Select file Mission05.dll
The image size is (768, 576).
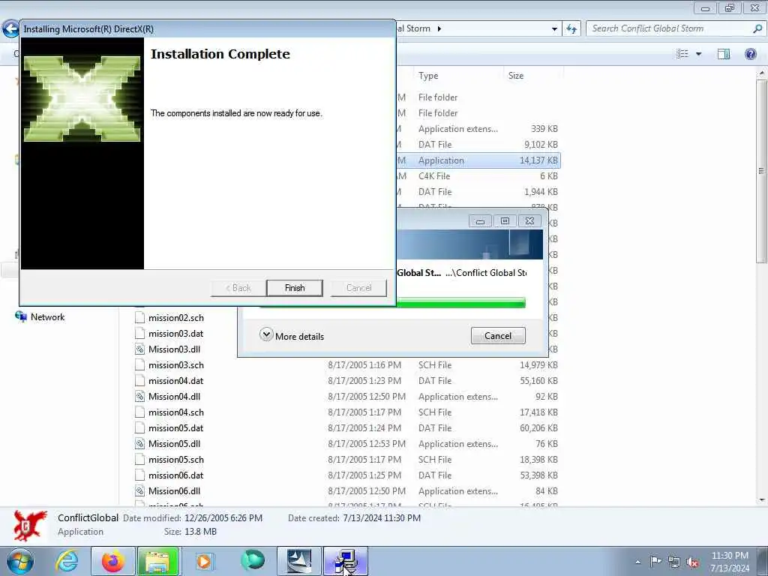click(174, 444)
